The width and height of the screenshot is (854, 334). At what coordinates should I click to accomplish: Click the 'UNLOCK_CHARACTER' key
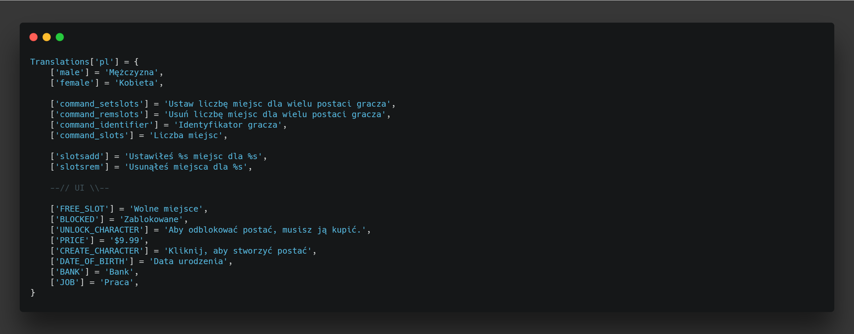(x=99, y=230)
